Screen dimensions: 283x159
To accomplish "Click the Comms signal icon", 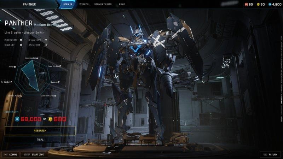I will [x=6, y=154].
